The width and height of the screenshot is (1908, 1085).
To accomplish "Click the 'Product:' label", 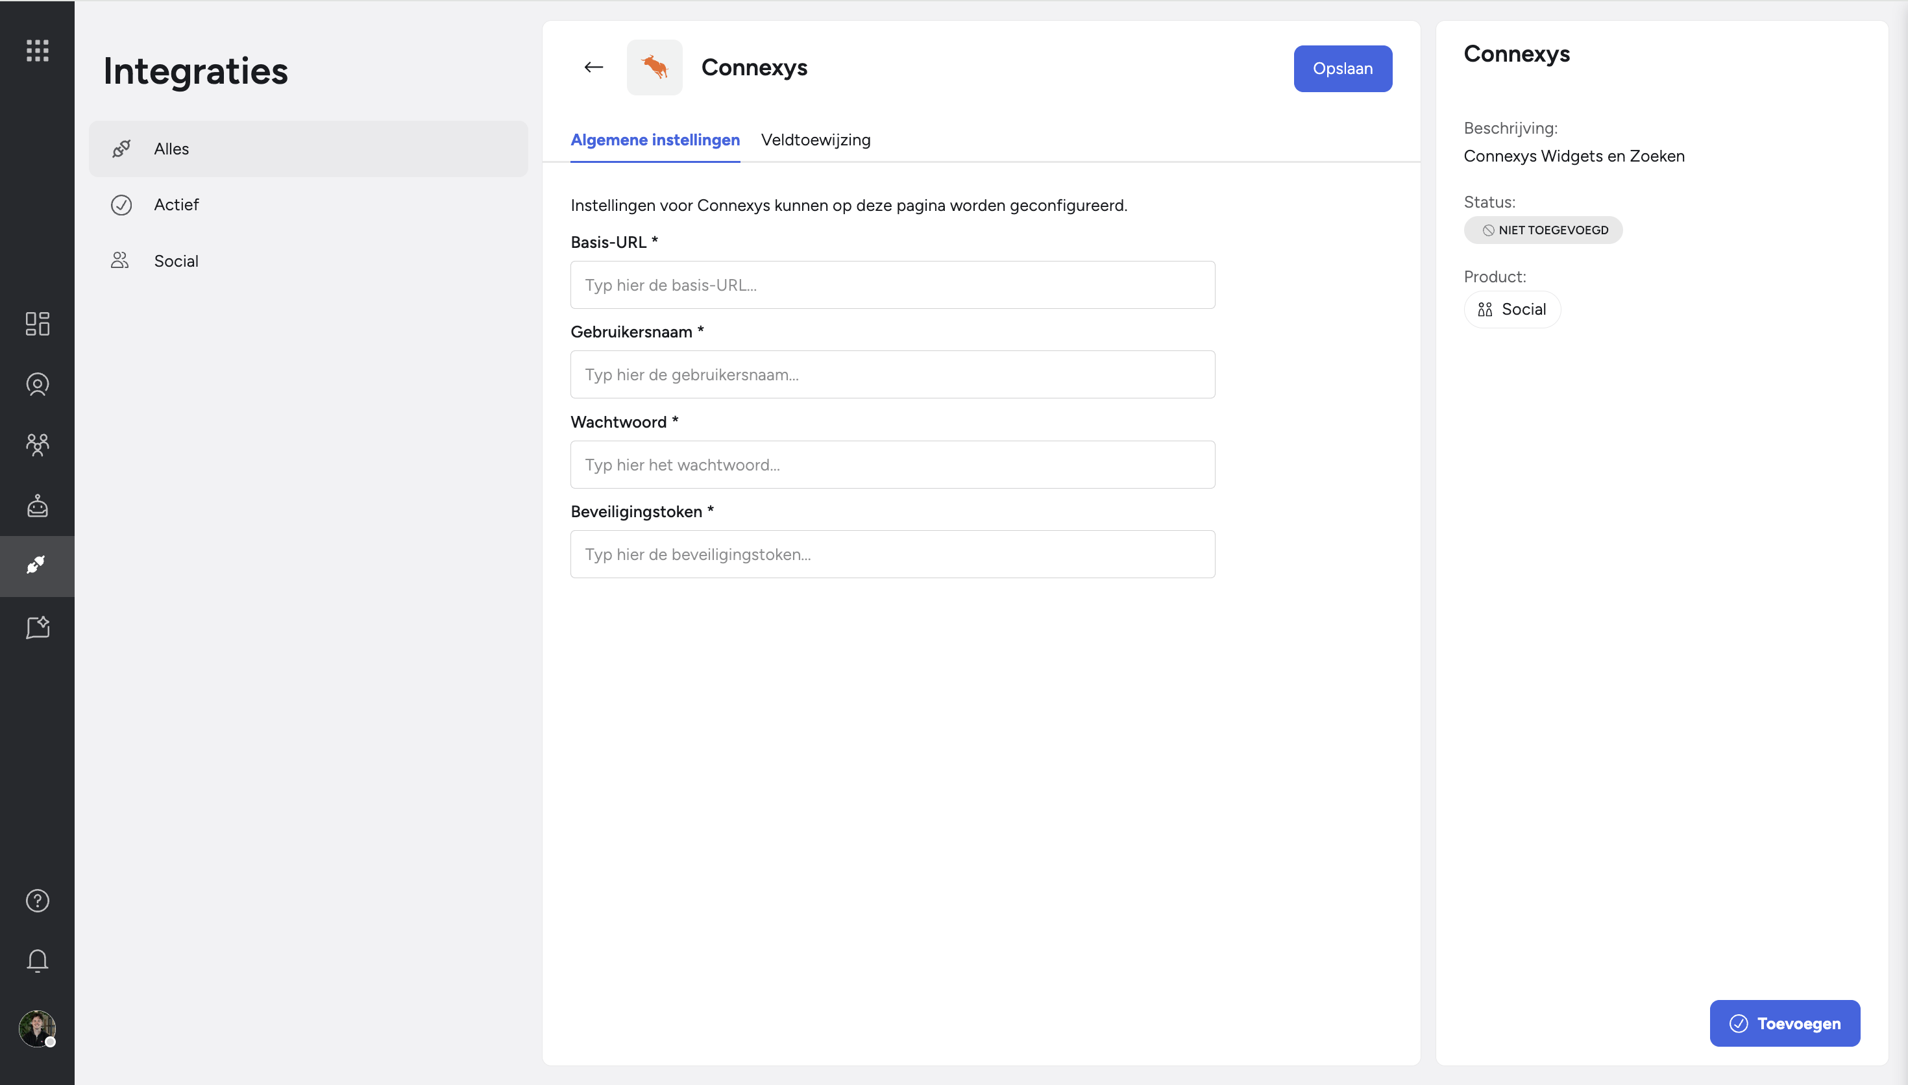I will click(x=1495, y=276).
